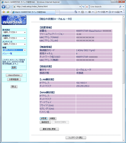Click the ゲートウェイ label
Screen dimensions: 126x143
coord(45,102)
